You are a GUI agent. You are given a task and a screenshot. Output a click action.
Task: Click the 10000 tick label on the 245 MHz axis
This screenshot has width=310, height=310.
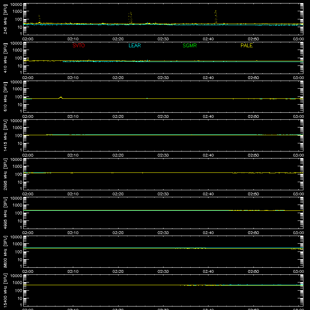click(16, 4)
